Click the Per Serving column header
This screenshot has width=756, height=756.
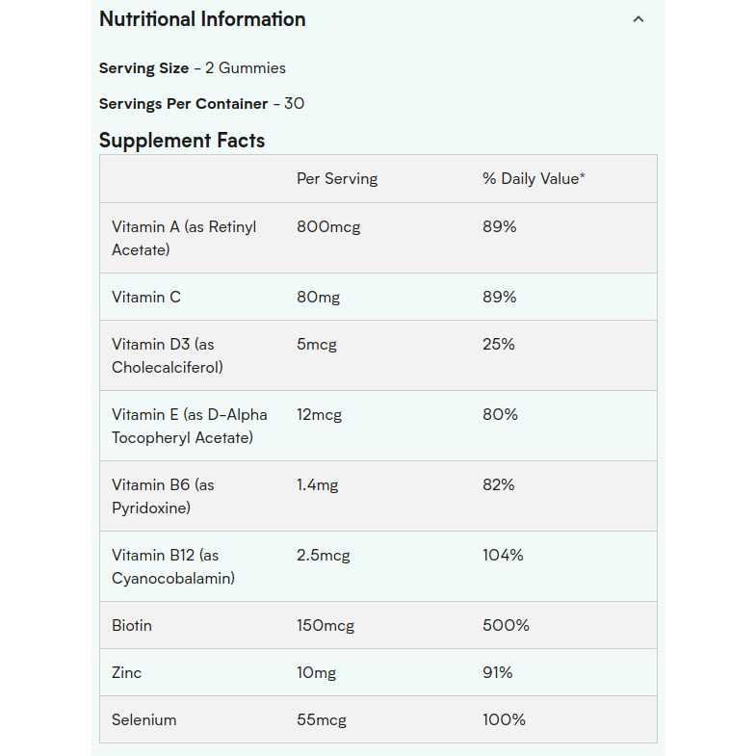coord(337,179)
